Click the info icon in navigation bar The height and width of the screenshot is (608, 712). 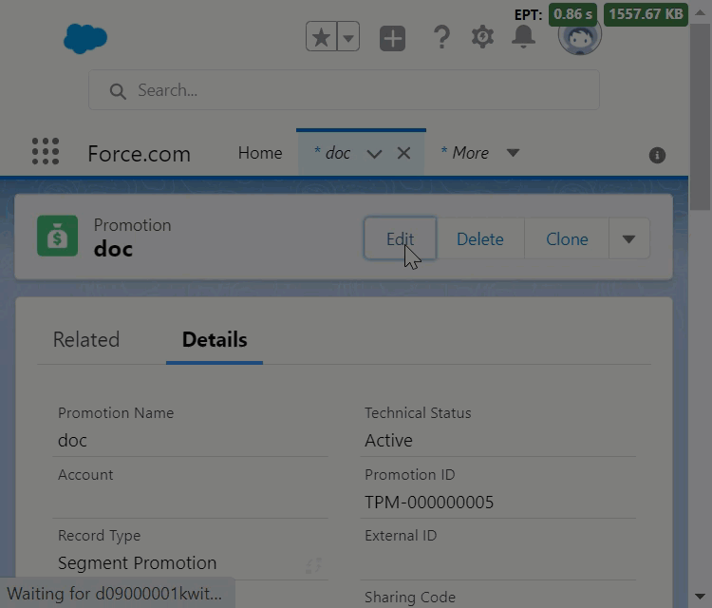tap(657, 155)
